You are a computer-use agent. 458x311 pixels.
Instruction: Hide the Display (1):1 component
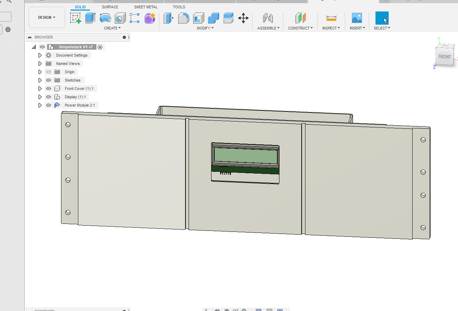(49, 97)
